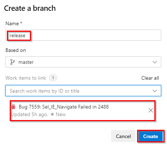Click the blue Create button

pyautogui.click(x=150, y=136)
